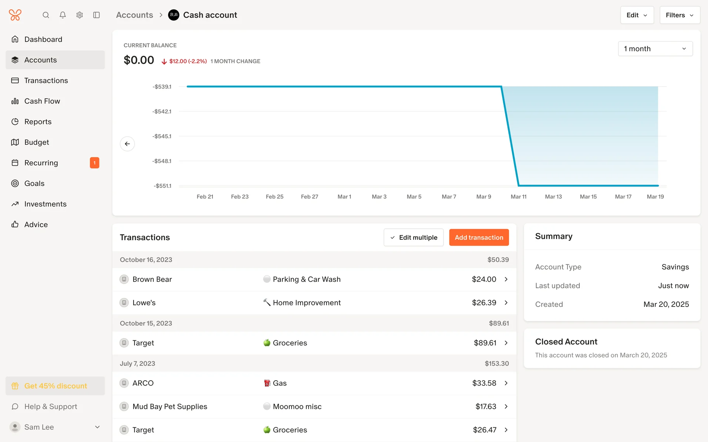Go to Cash Flow page
This screenshot has height=442, width=708.
(x=42, y=101)
